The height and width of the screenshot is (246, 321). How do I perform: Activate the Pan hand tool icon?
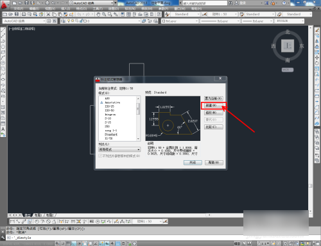98,14
